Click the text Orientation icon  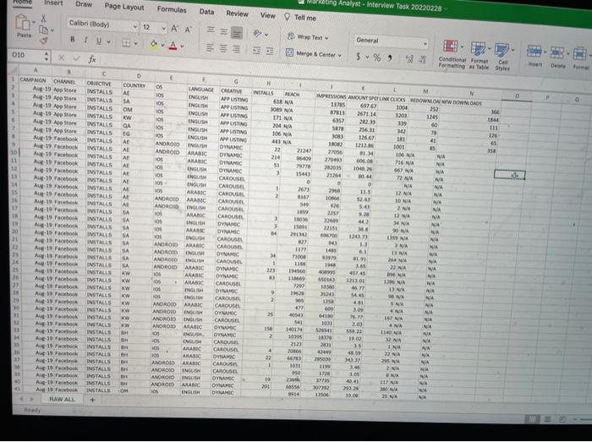click(257, 34)
